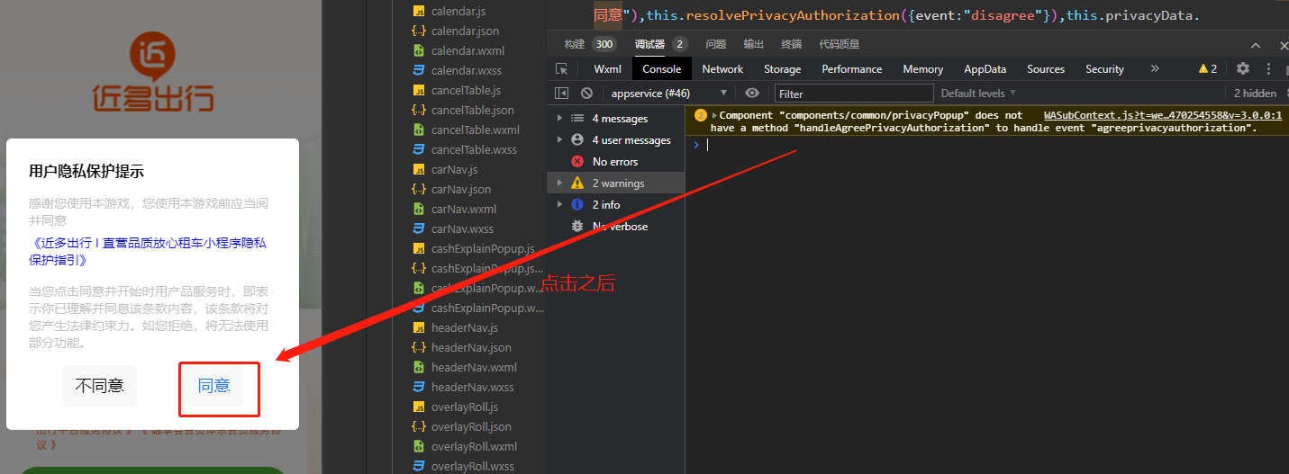Click the 2 hidden messages label
This screenshot has width=1289, height=474.
tap(1255, 93)
